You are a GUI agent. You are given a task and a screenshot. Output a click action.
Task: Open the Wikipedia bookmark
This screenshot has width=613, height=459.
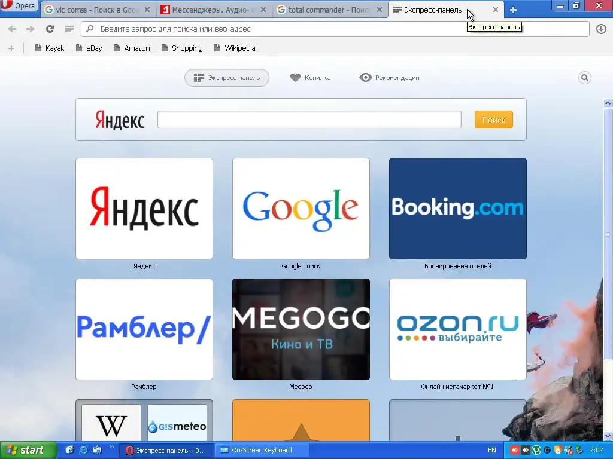235,48
